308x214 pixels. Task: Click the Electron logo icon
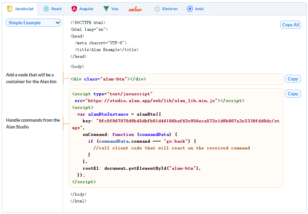(x=157, y=9)
